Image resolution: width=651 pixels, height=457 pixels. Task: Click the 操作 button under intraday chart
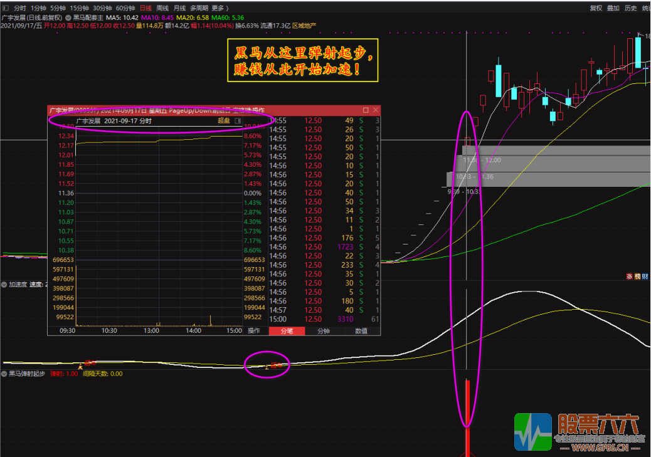point(253,330)
